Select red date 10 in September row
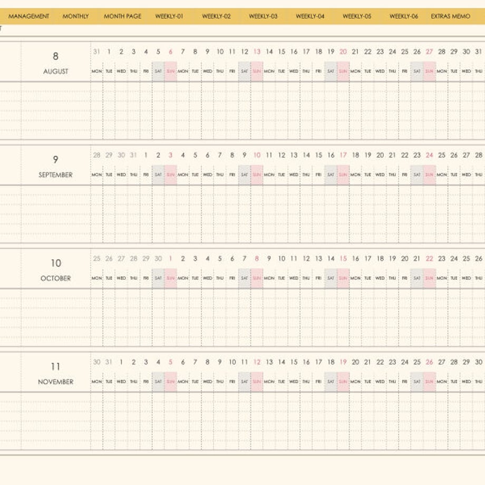485x485 pixels. 257,155
